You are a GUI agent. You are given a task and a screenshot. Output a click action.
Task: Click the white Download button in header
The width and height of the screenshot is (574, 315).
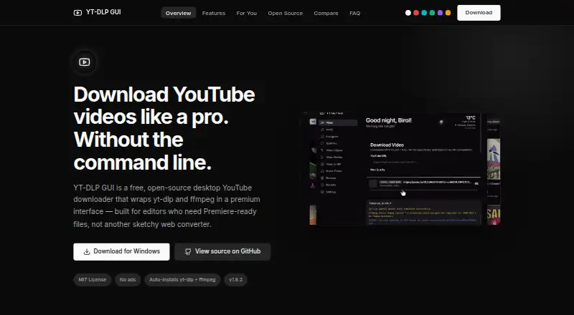tap(479, 13)
